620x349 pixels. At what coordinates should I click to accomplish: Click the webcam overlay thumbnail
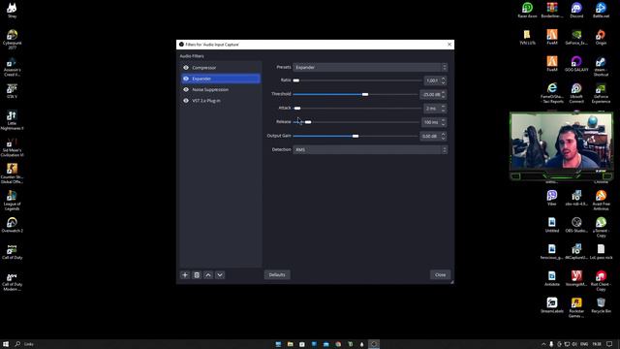coord(562,145)
